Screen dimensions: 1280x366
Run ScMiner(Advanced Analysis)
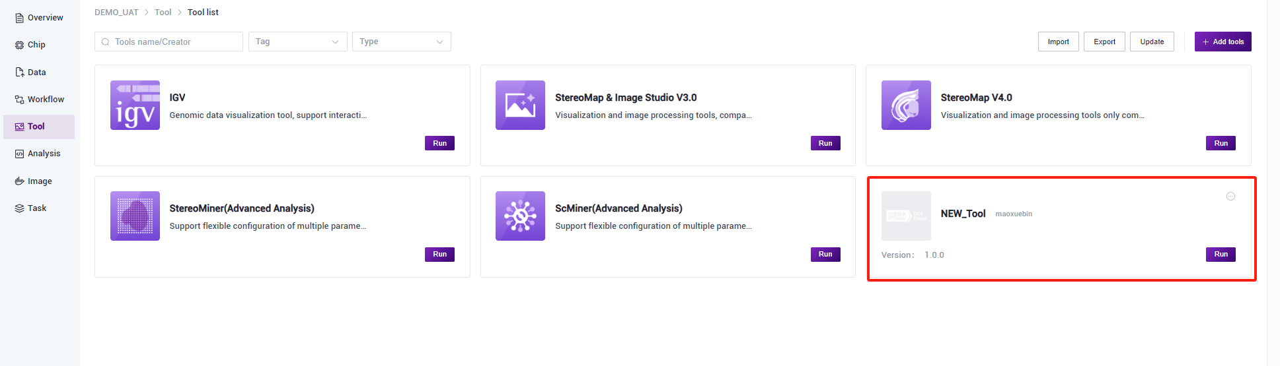pos(825,254)
